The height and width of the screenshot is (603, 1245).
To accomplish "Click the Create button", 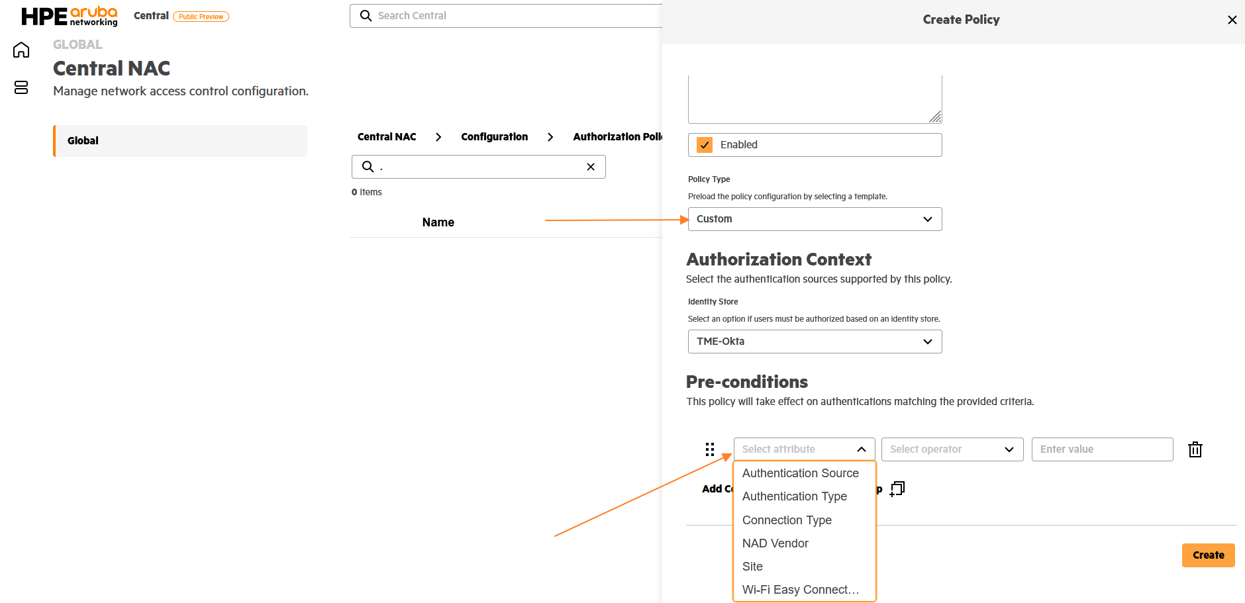I will (x=1208, y=555).
